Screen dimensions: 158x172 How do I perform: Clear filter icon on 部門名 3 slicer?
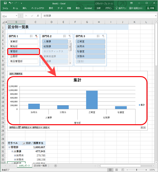click(103, 36)
